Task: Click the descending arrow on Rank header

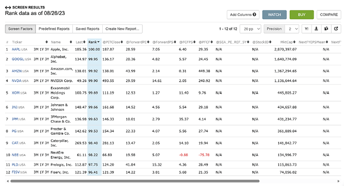Action: point(98,42)
